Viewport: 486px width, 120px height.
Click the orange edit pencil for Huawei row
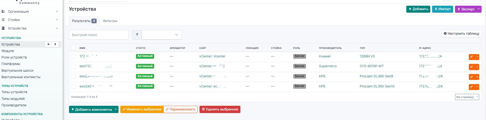tap(471, 57)
